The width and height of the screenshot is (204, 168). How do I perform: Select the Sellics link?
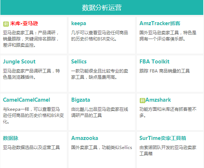tap(79, 62)
